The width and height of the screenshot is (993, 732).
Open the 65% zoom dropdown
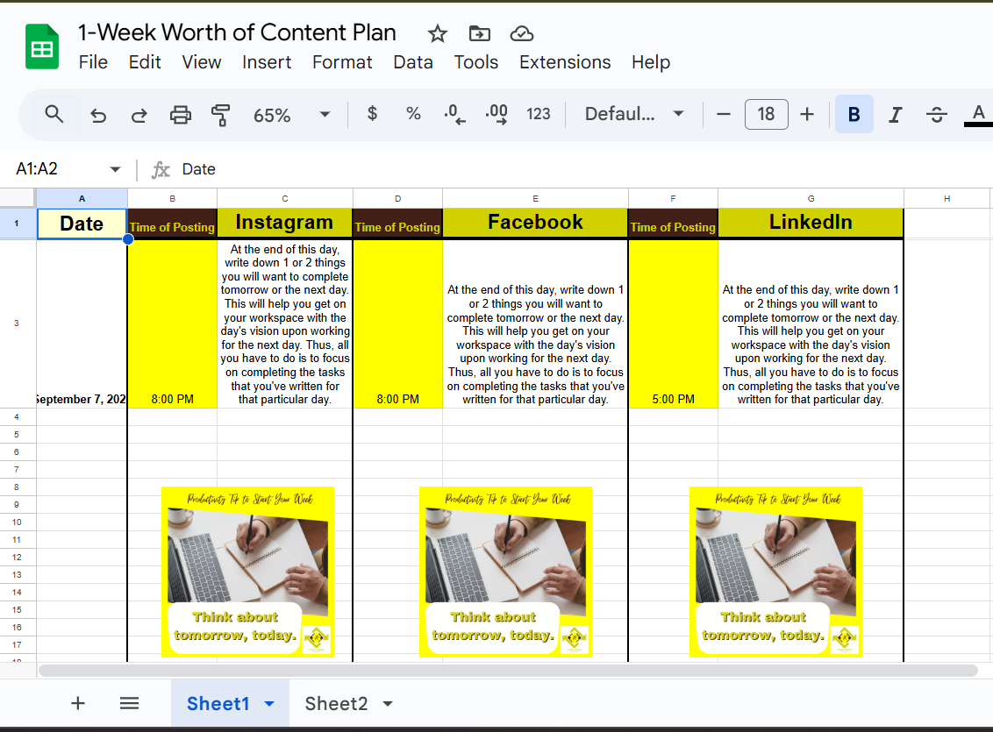(291, 115)
